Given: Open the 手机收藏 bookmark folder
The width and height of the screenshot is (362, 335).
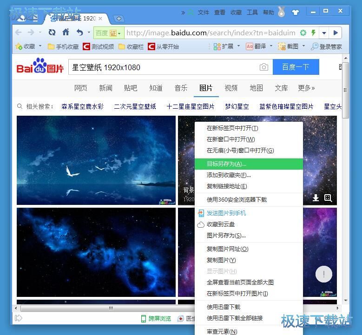Looking at the screenshot, I should pyautogui.click(x=63, y=46).
